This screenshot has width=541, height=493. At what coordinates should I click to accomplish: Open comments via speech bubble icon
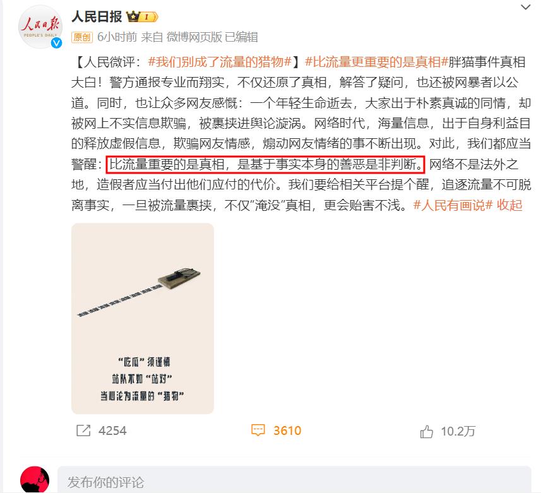(258, 431)
